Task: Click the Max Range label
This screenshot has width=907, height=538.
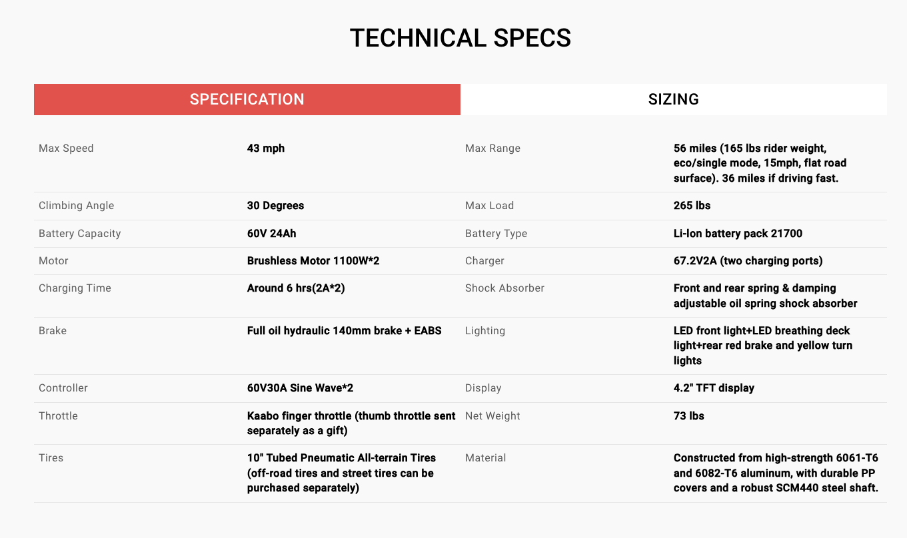Action: click(x=492, y=148)
